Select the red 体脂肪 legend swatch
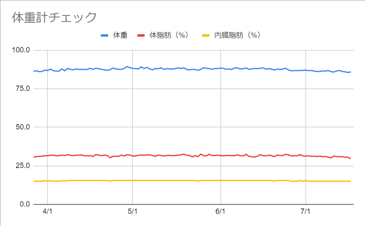365x226 pixels. (x=141, y=35)
